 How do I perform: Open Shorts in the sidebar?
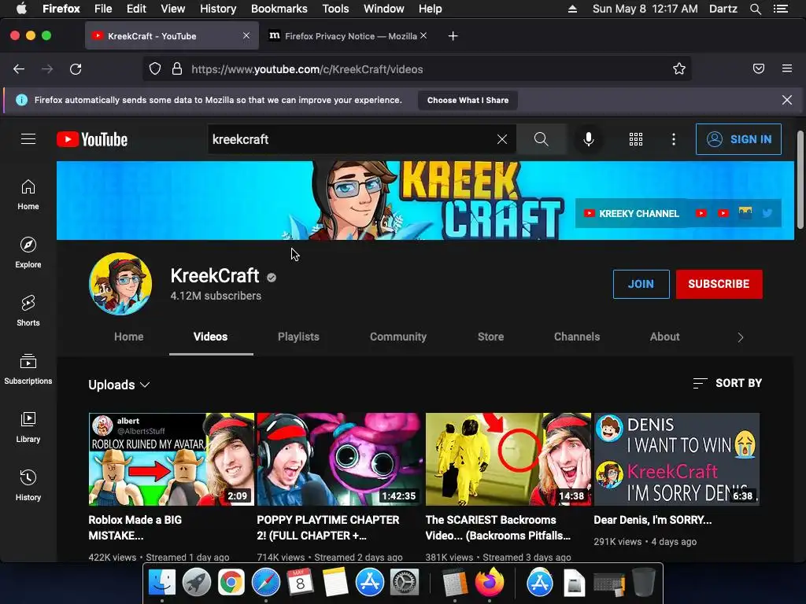(x=28, y=311)
